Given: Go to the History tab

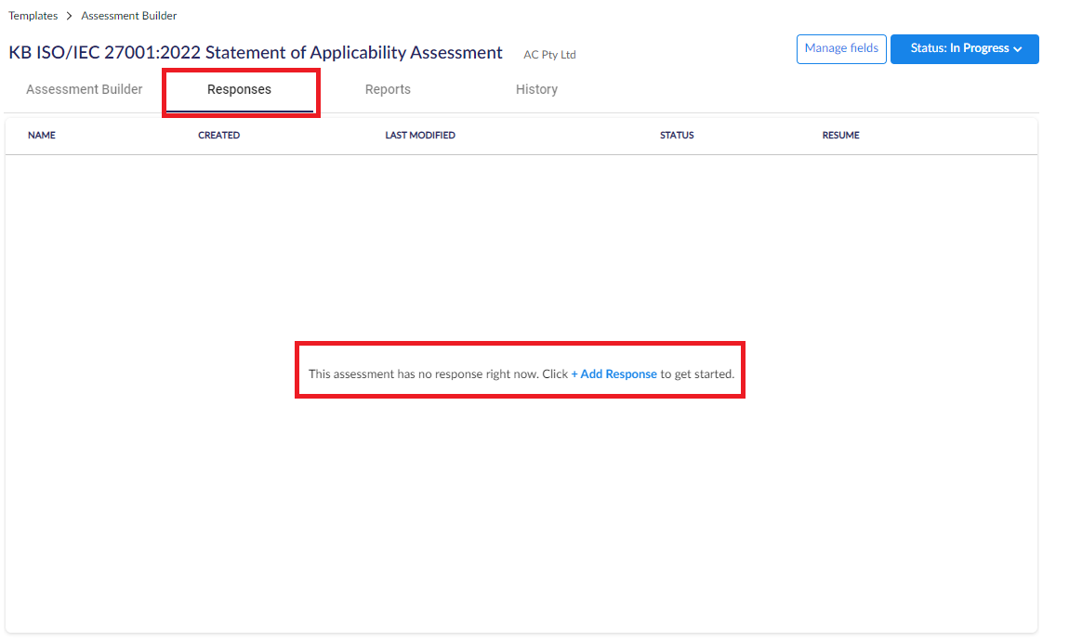Looking at the screenshot, I should point(536,90).
